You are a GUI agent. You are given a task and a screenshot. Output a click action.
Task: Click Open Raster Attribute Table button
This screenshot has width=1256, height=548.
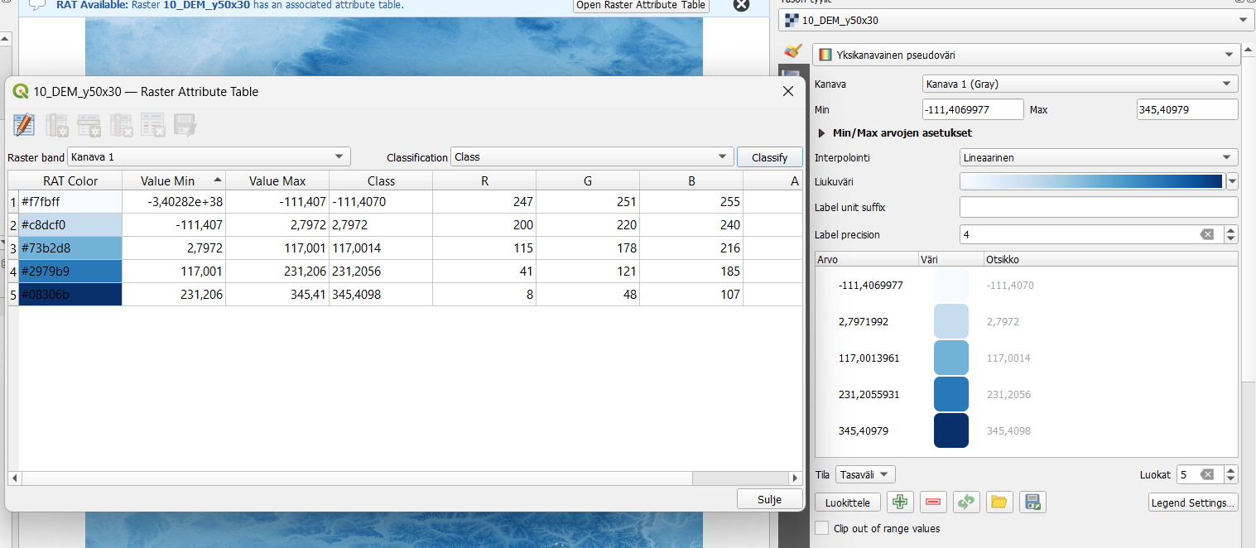[641, 5]
